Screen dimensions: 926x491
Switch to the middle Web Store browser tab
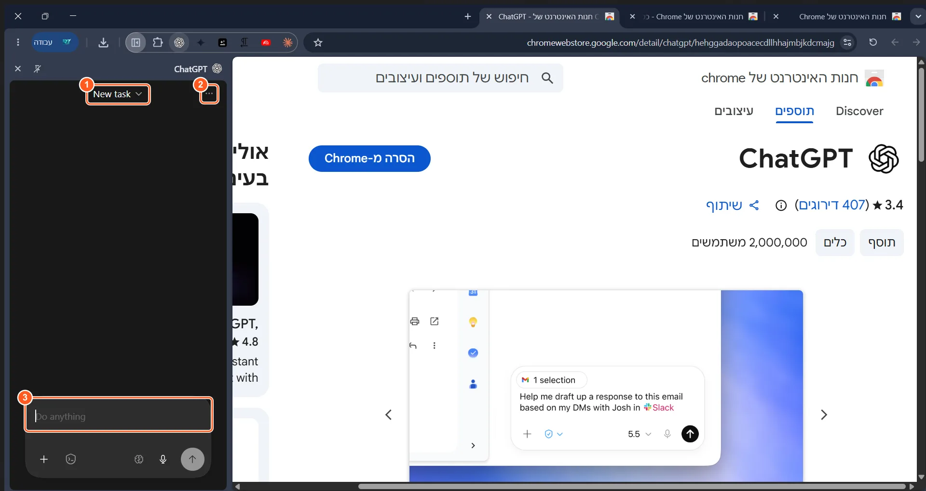point(694,17)
